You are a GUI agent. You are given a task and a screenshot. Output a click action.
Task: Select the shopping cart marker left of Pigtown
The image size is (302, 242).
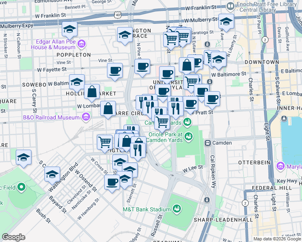tap(105, 144)
